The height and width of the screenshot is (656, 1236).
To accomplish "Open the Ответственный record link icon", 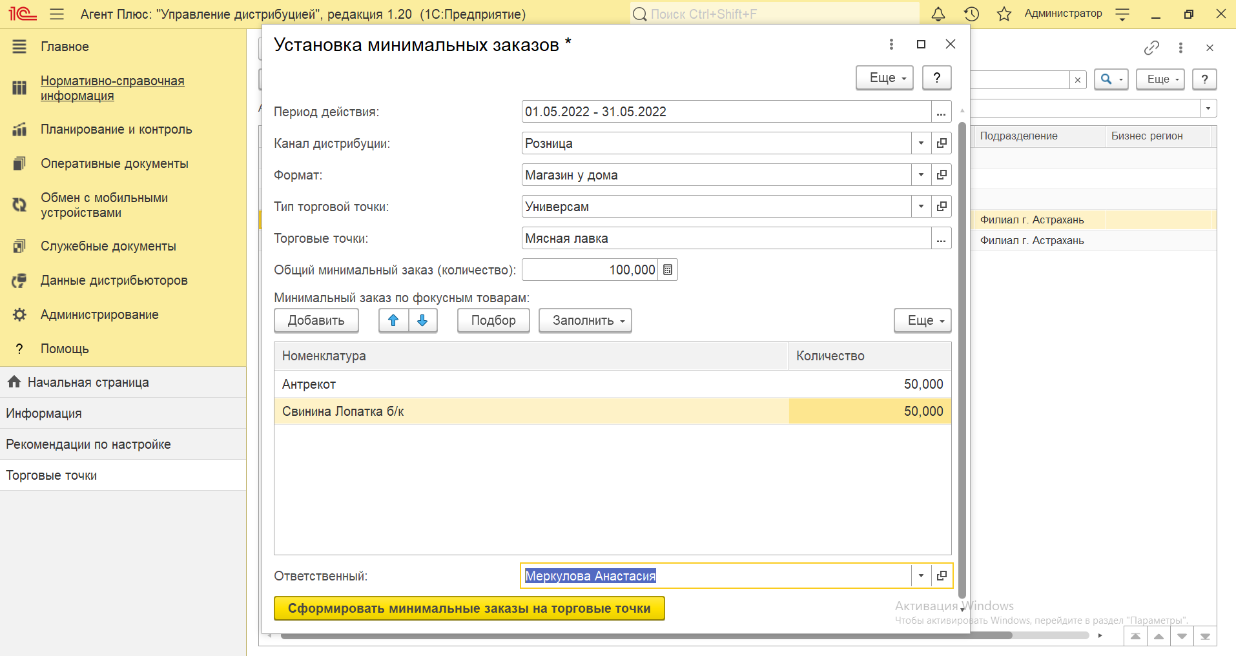I will tap(942, 575).
